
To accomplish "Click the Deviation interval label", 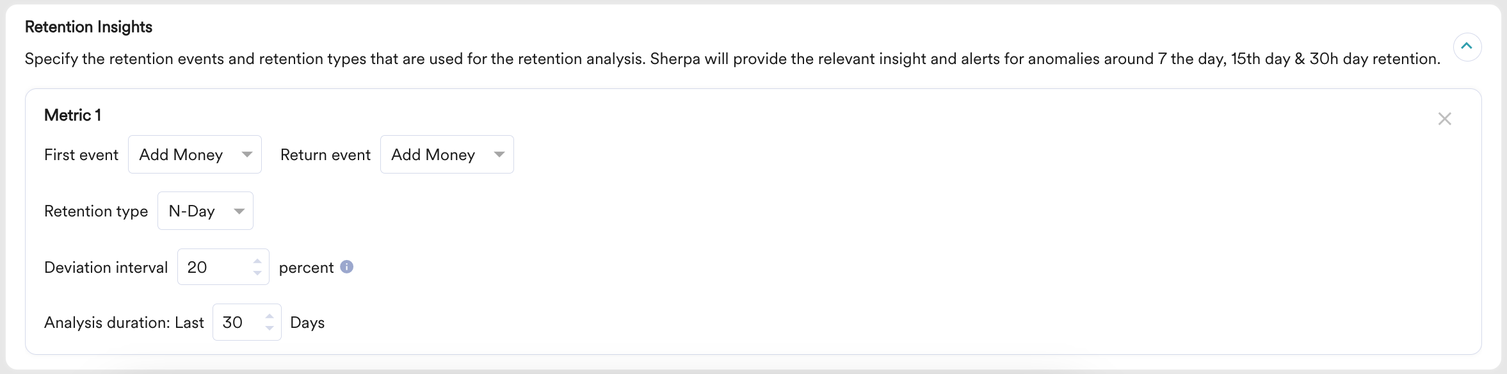I will tap(106, 268).
